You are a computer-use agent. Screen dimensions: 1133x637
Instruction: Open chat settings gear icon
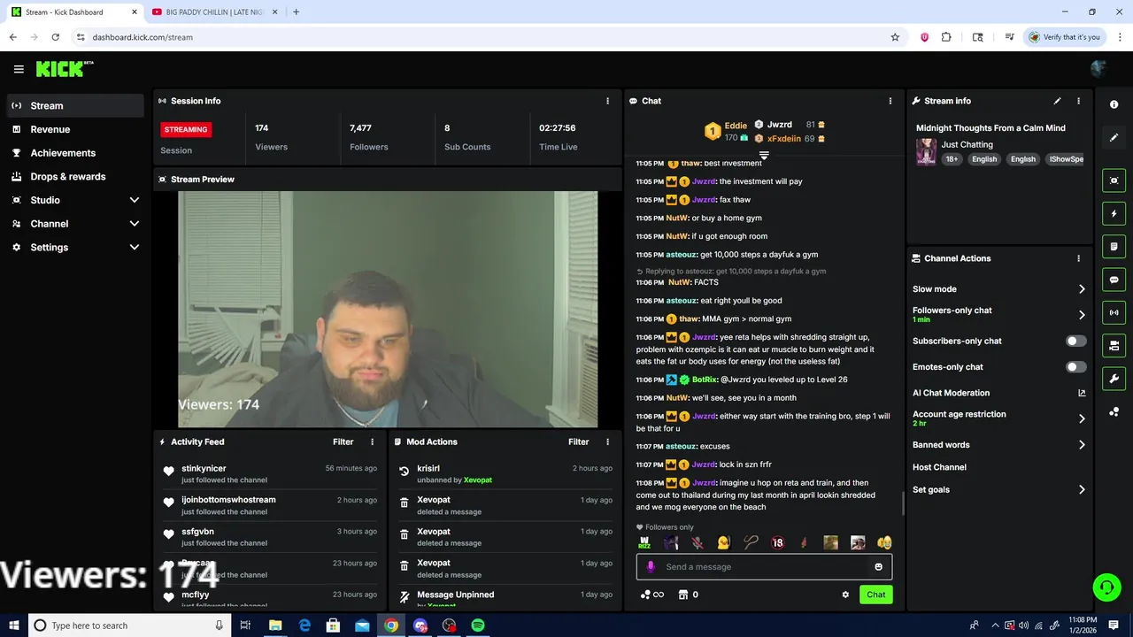point(845,595)
